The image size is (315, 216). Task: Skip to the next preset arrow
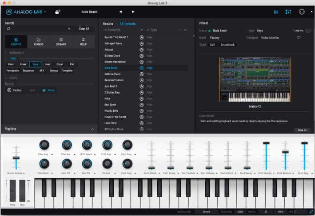coord(133,12)
